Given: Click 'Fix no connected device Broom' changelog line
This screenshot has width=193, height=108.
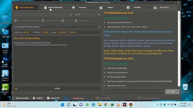Looking at the screenshot, I should (x=119, y=22).
